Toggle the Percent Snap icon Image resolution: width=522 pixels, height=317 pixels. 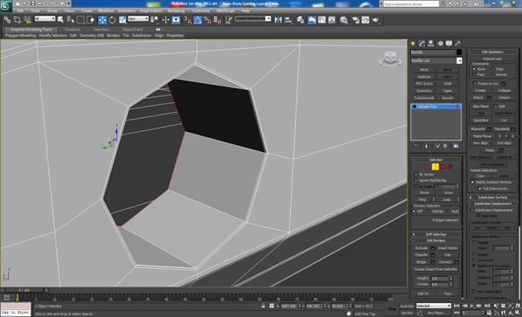[208, 20]
